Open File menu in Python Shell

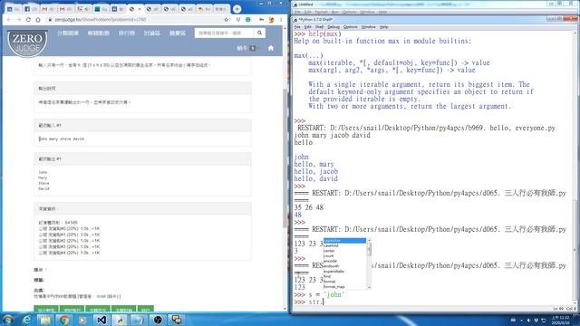point(297,27)
